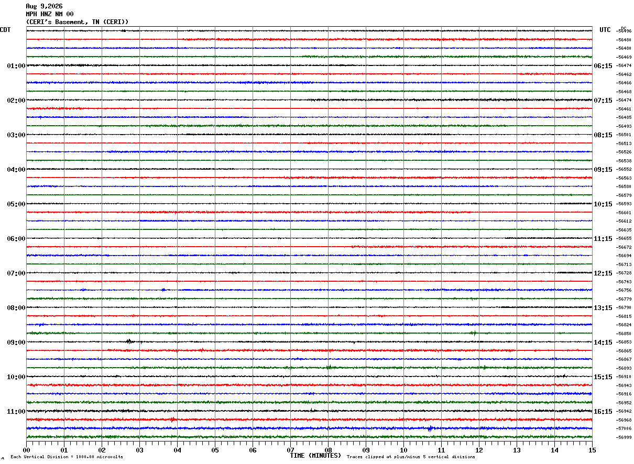Click the minute 15 tick on time axis
The width and height of the screenshot is (634, 464).
click(592, 450)
